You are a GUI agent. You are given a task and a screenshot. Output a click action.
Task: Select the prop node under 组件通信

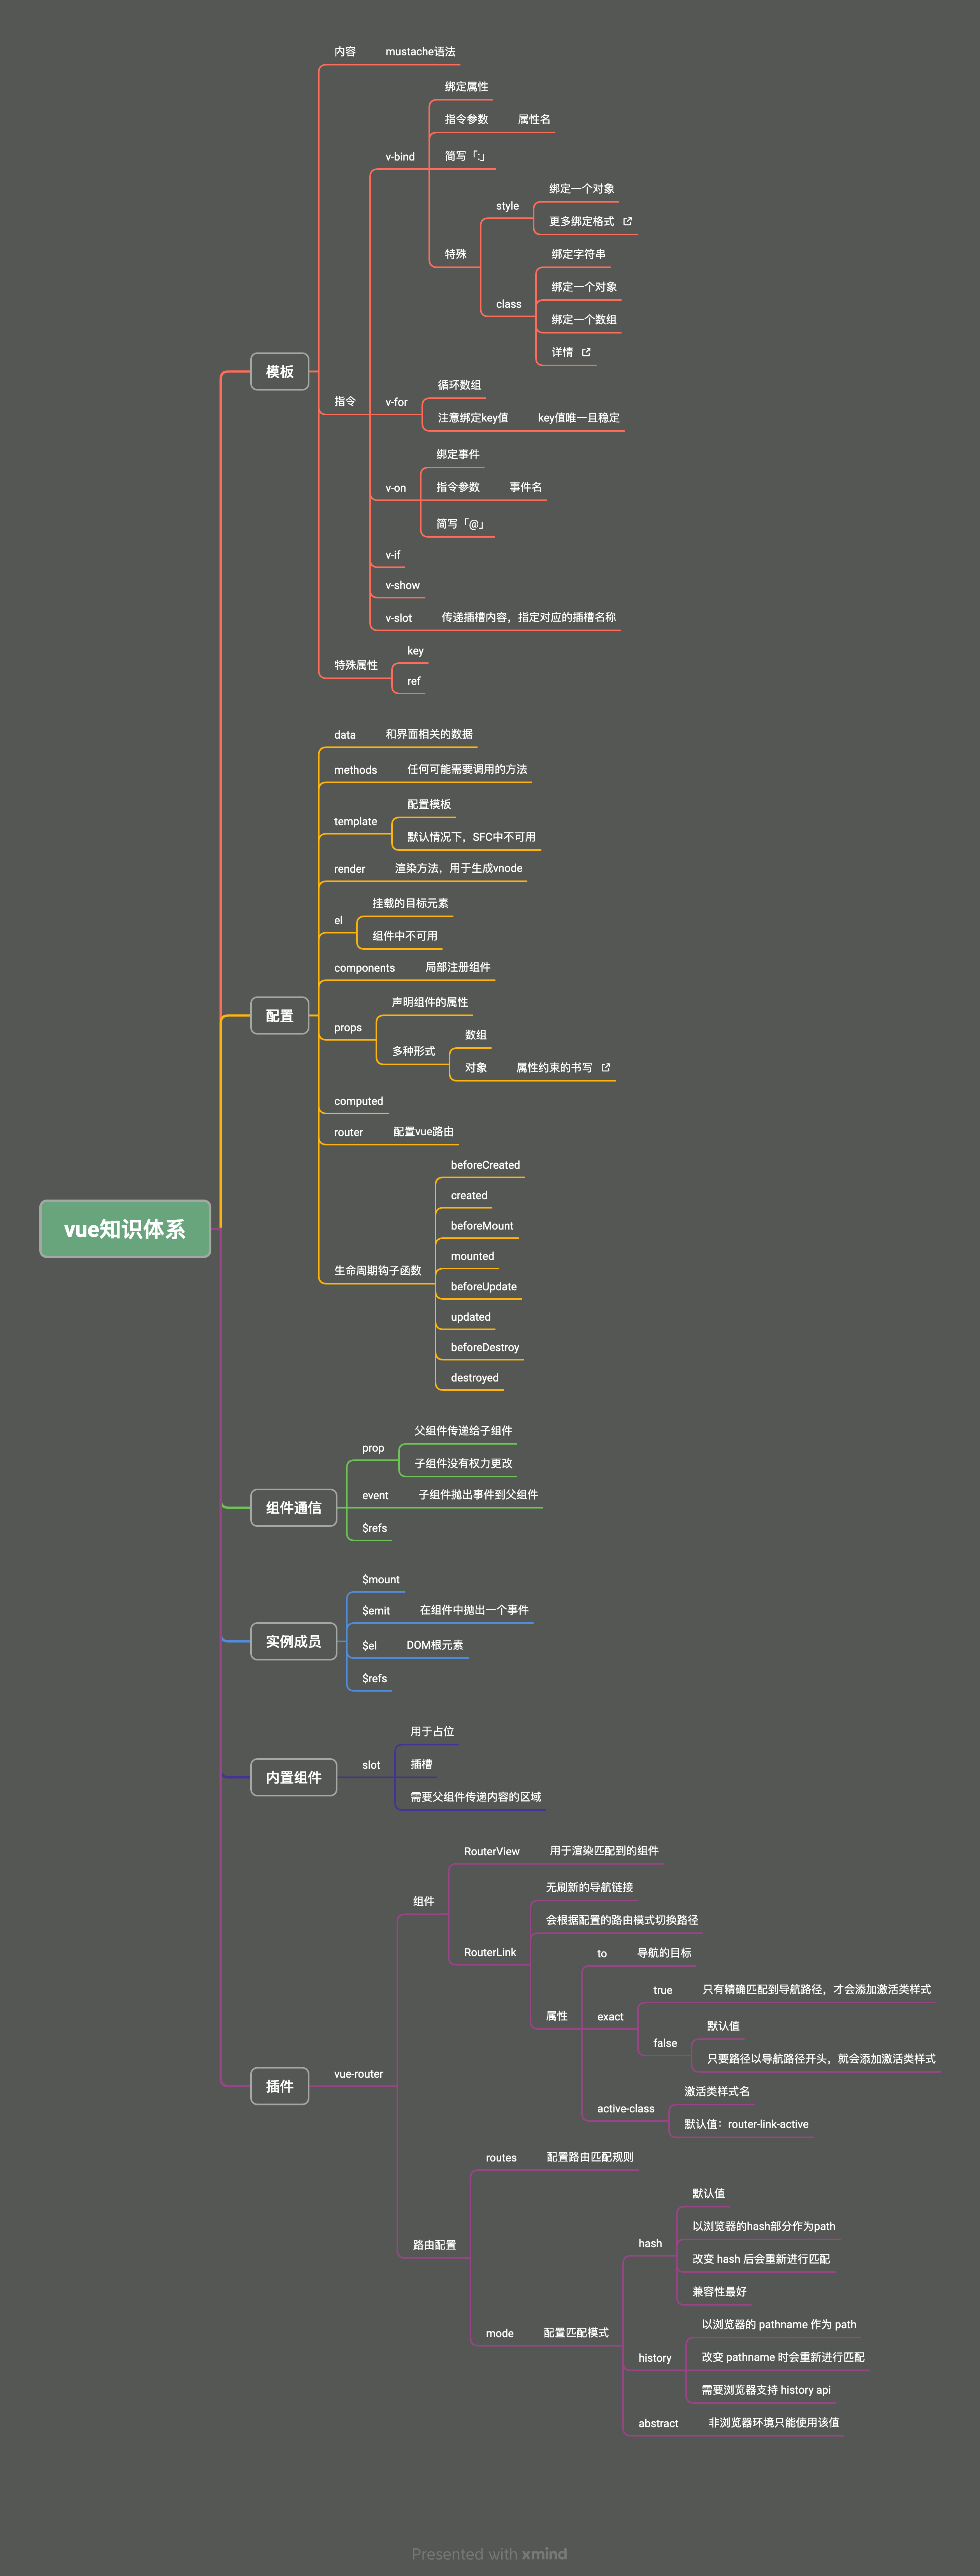click(x=372, y=1448)
